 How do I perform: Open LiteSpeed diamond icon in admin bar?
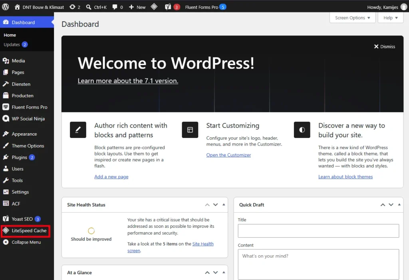click(x=154, y=7)
